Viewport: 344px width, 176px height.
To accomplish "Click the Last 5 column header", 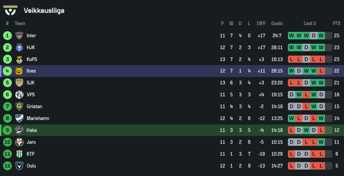I will point(310,23).
